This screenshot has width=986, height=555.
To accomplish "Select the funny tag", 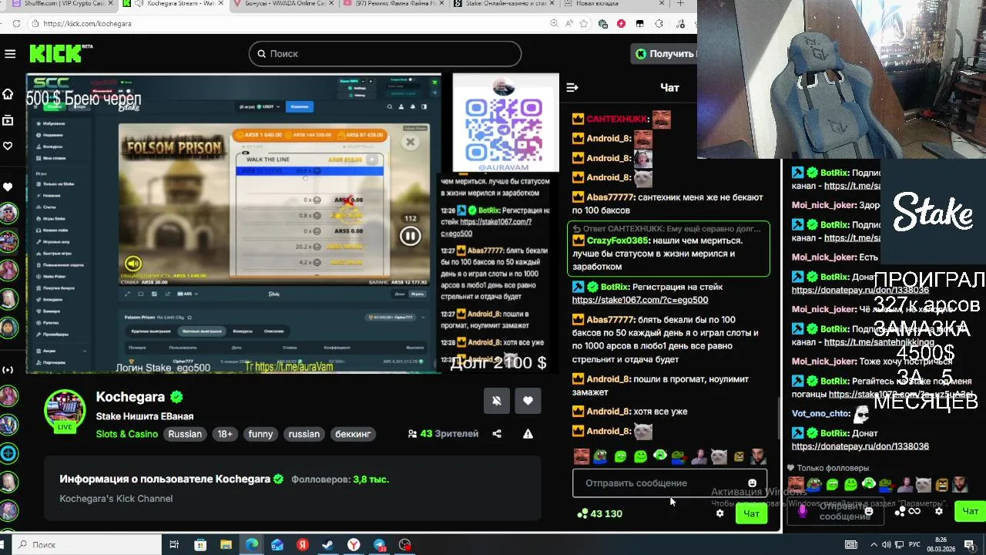I will tap(260, 434).
